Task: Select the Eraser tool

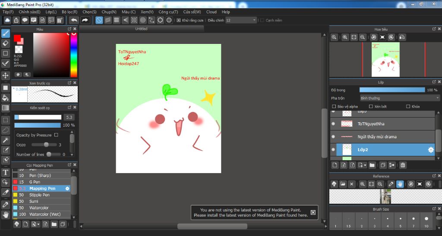Action: click(6, 43)
